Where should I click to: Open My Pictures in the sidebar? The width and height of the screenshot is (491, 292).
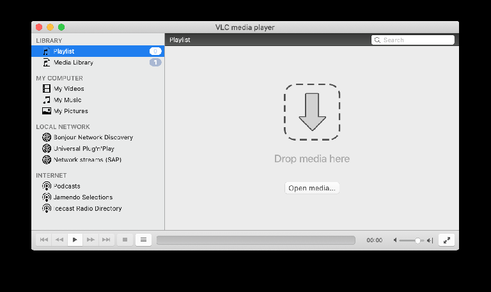[98, 111]
